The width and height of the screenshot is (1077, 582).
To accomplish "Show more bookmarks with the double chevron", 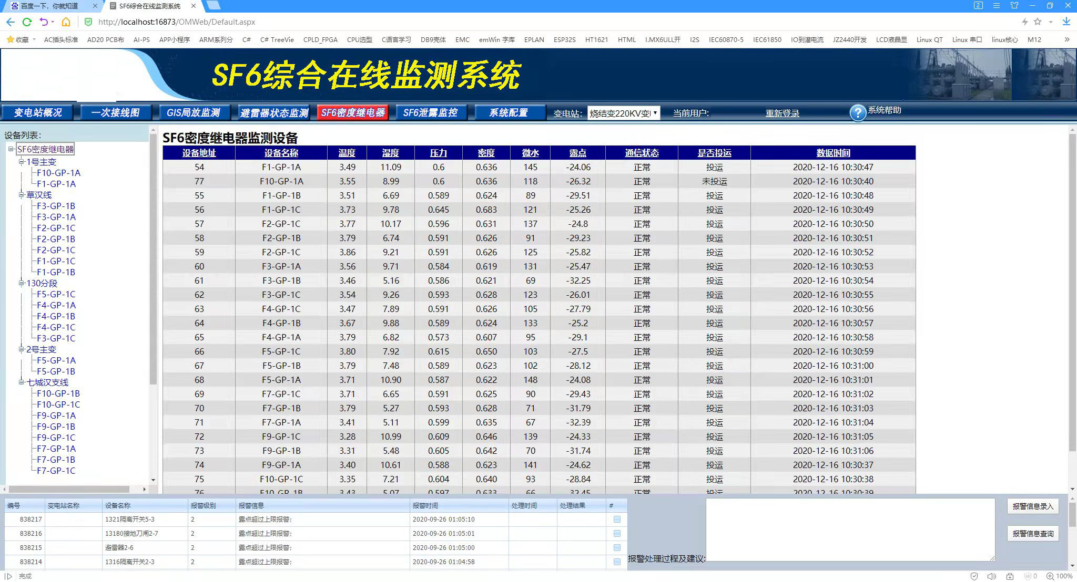I will point(1066,39).
